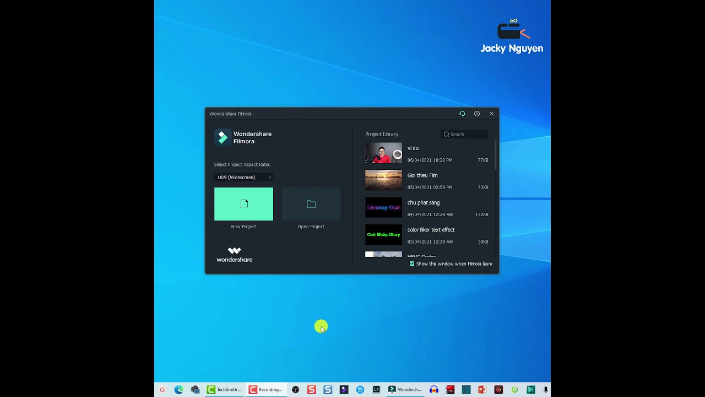Select the 'Gioi thieu Film' project title
Image resolution: width=705 pixels, height=397 pixels.
(422, 175)
